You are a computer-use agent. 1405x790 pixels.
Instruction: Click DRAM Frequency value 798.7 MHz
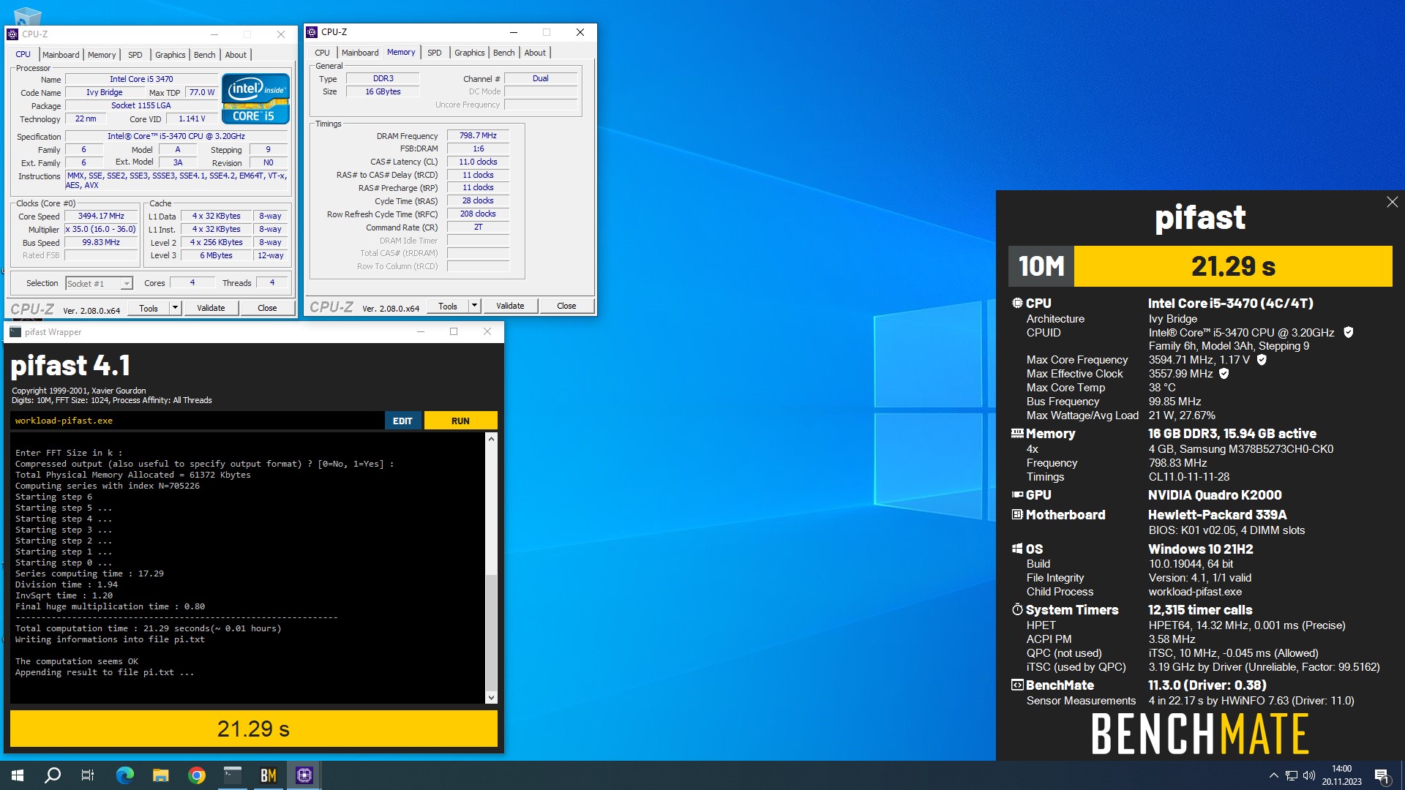(478, 136)
